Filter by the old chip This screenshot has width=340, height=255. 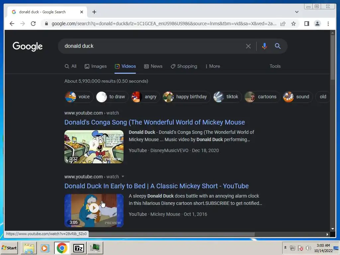[x=322, y=97]
